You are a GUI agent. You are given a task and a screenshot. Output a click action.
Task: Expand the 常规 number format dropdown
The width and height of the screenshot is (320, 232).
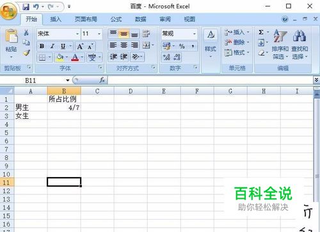(x=195, y=34)
